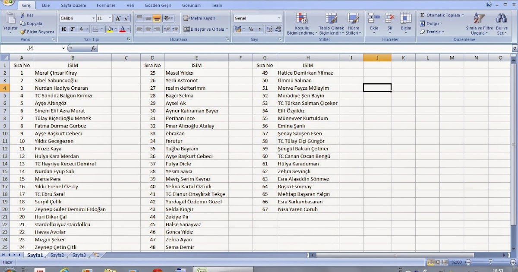518x272 pixels.
Task: Click the Biçim format cells icon
Action: pyautogui.click(x=406, y=19)
